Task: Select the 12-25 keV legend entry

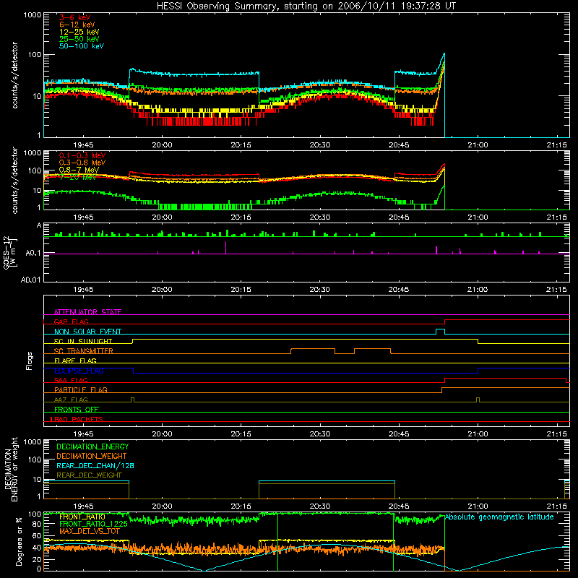Action: pyautogui.click(x=79, y=32)
